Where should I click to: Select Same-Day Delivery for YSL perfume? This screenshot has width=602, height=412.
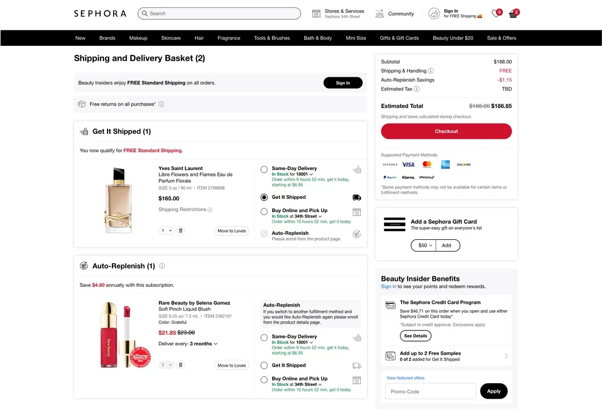click(x=264, y=169)
